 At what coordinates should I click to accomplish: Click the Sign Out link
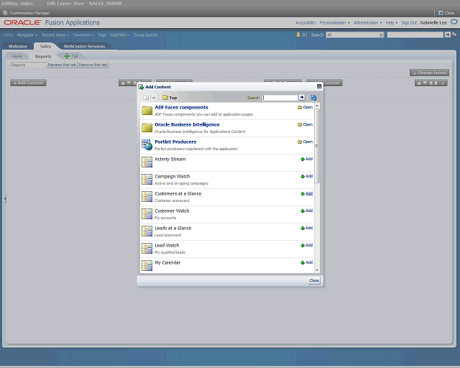(409, 22)
